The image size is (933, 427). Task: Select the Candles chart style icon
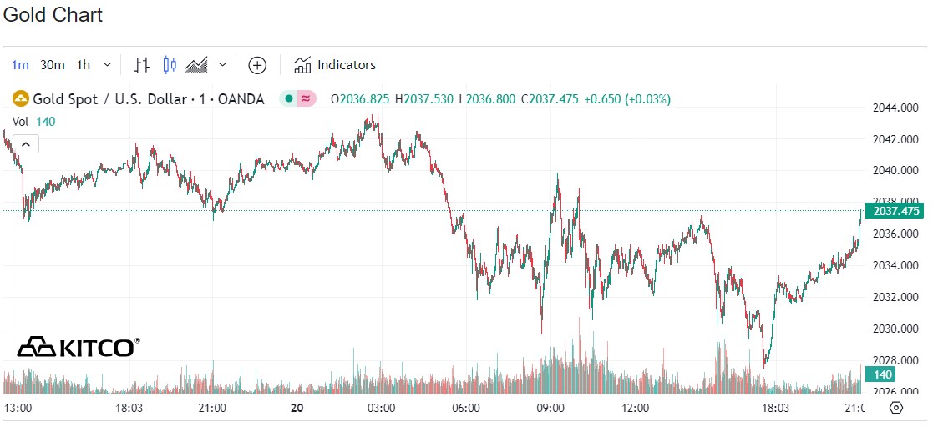pos(170,65)
